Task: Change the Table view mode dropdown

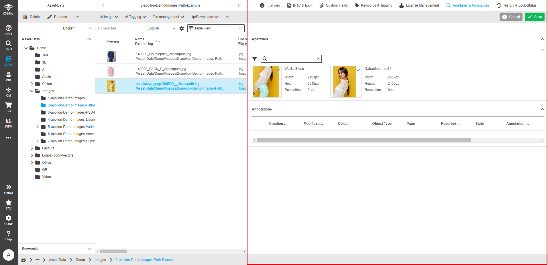Action: coord(216,28)
